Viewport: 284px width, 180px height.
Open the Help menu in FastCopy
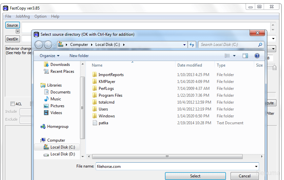[55, 16]
